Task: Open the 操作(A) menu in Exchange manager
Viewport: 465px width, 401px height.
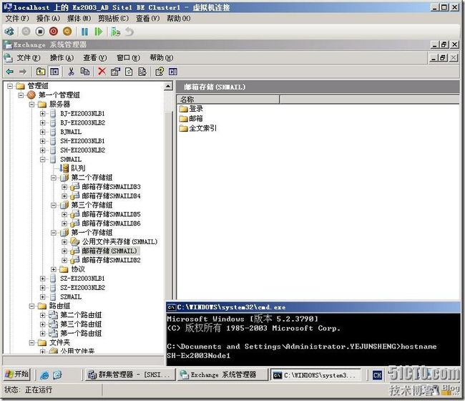Action: [62, 57]
